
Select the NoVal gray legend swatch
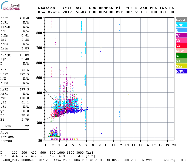(x=181, y=20)
